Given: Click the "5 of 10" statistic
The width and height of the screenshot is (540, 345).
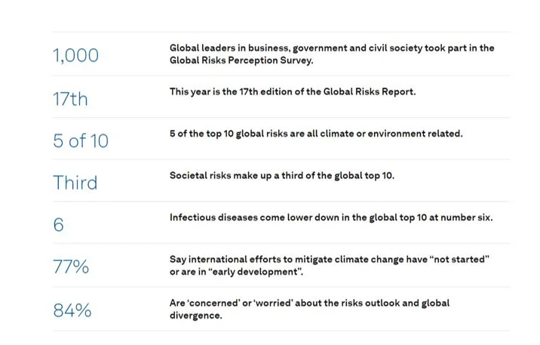Looking at the screenshot, I should point(80,141).
